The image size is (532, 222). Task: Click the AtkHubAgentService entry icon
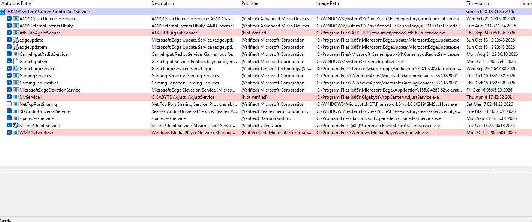[x=16, y=33]
